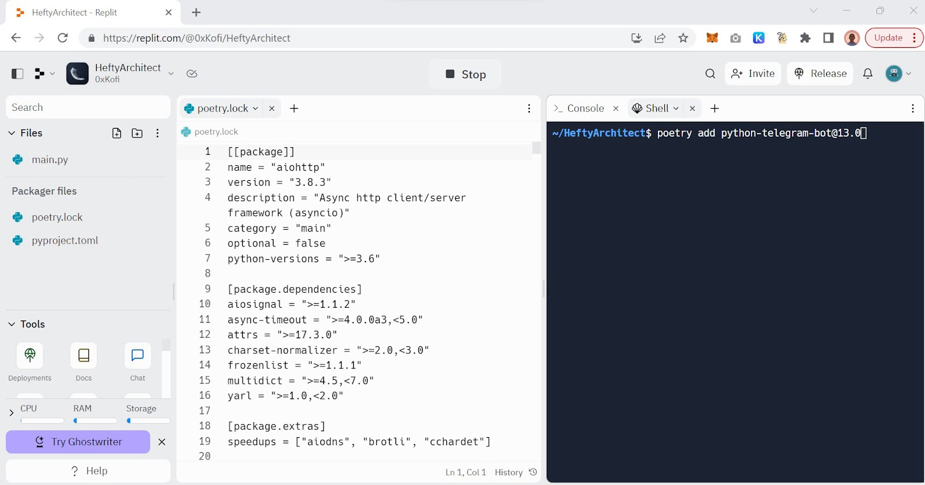Open main.py in the file tree
Viewport: 925px width, 485px height.
(x=50, y=160)
